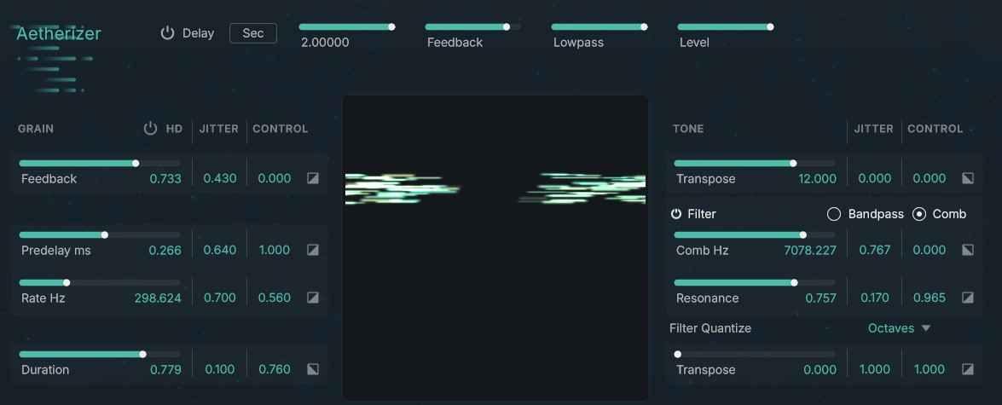Click the Grain Feedback jitter value 0.430

(x=220, y=179)
